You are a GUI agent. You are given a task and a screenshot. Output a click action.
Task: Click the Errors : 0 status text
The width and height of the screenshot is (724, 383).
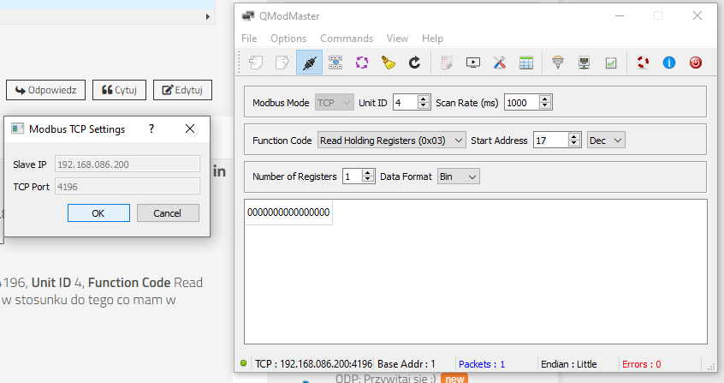(641, 364)
